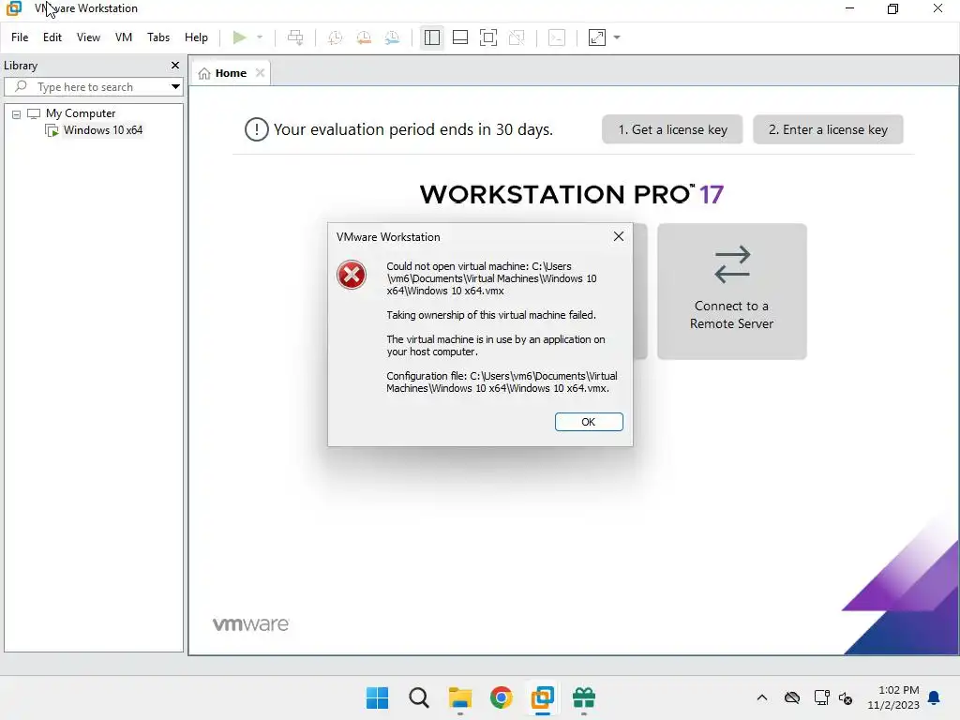Click the Revert to Snapshot toolbar icon
This screenshot has width=960, height=720.
pyautogui.click(x=364, y=37)
